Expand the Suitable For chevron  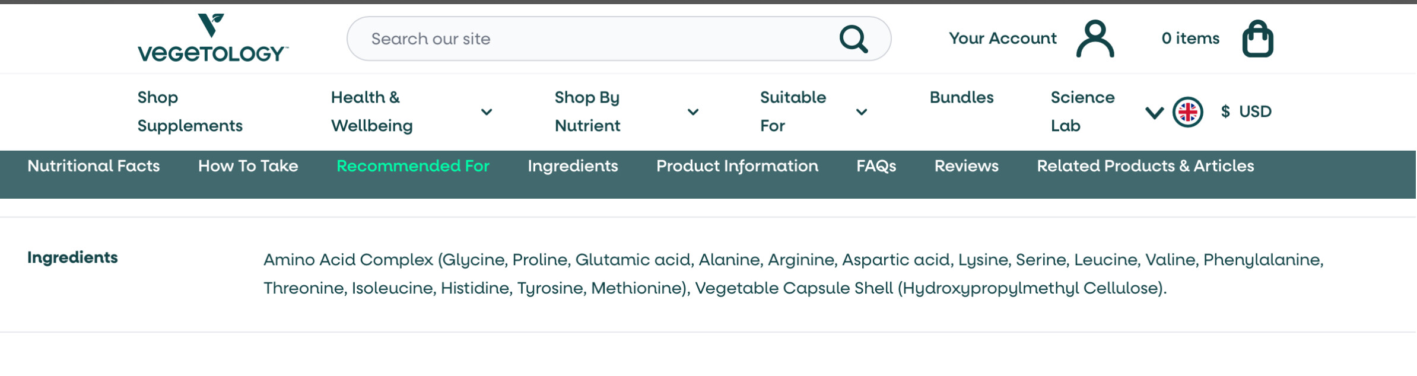point(862,112)
